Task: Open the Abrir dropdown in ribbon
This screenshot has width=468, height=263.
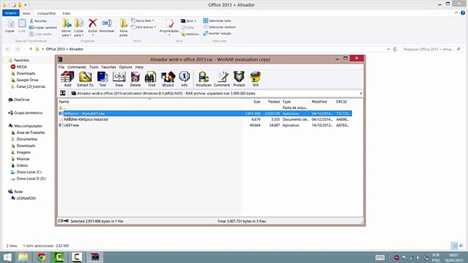Action: point(196,21)
